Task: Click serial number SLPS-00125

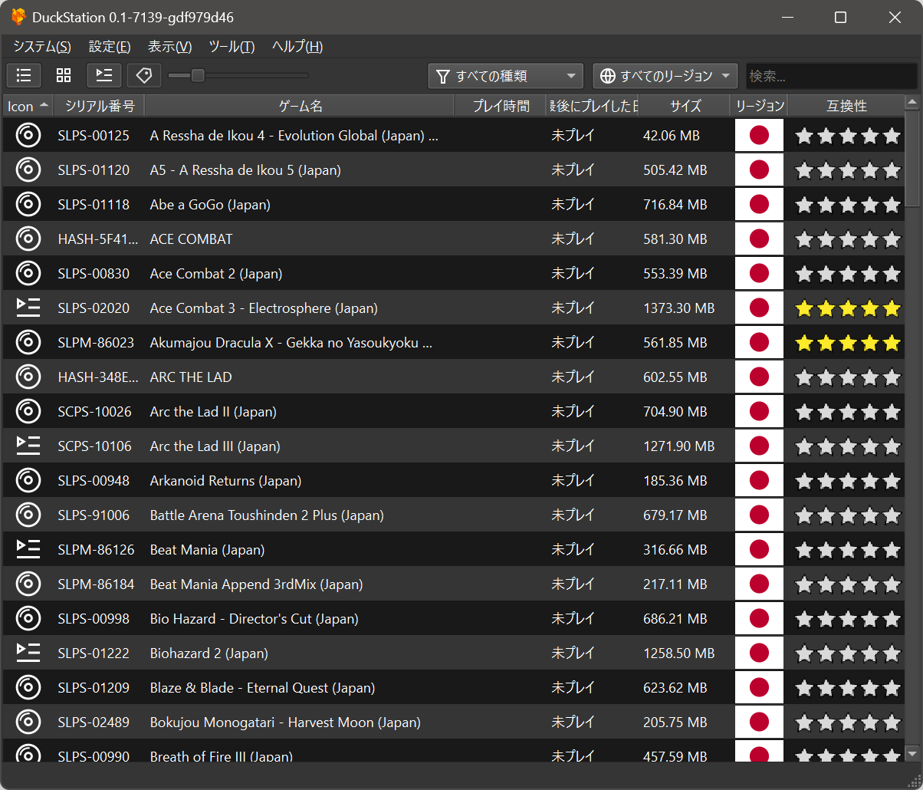Action: click(94, 136)
